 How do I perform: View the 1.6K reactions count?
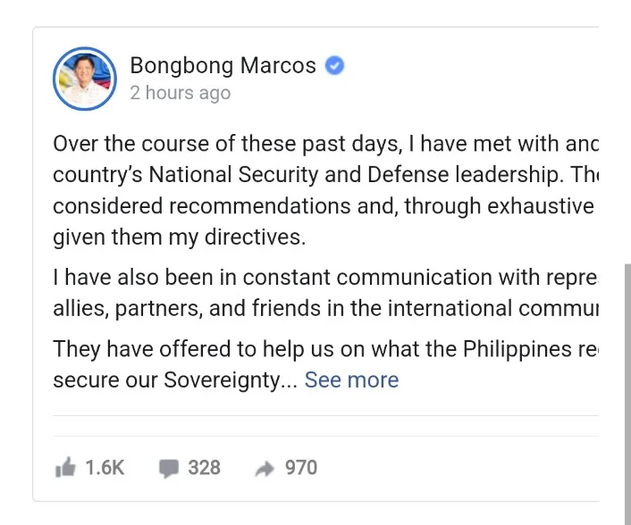pyautogui.click(x=105, y=467)
